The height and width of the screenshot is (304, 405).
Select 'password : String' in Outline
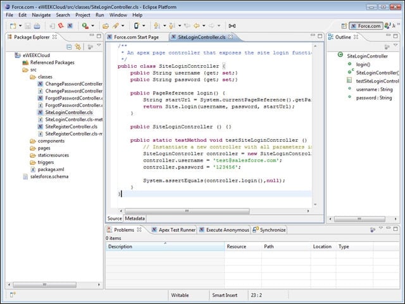coord(374,98)
